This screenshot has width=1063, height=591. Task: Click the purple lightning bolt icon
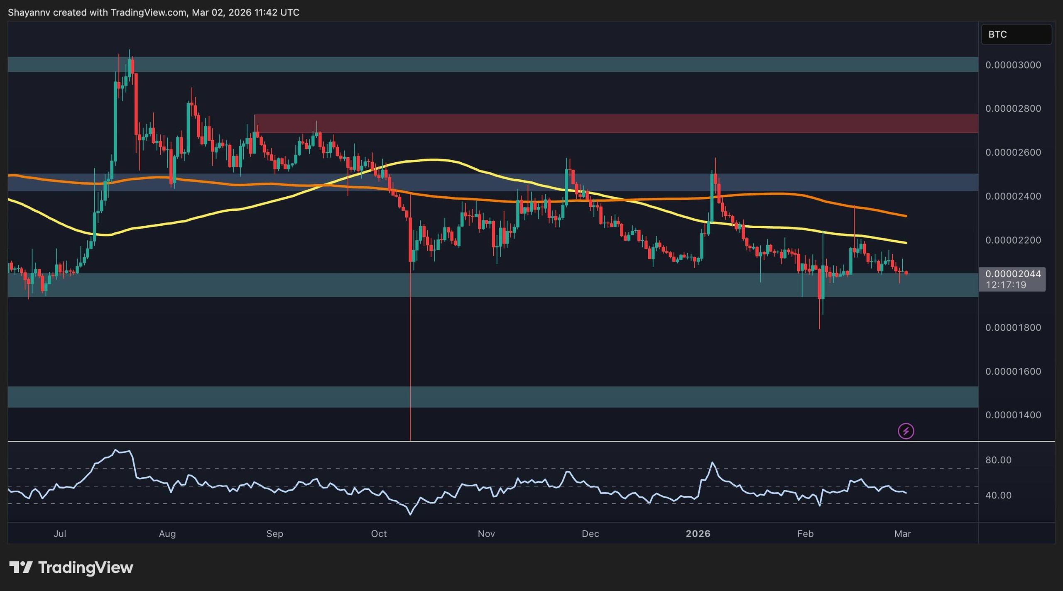pos(906,431)
